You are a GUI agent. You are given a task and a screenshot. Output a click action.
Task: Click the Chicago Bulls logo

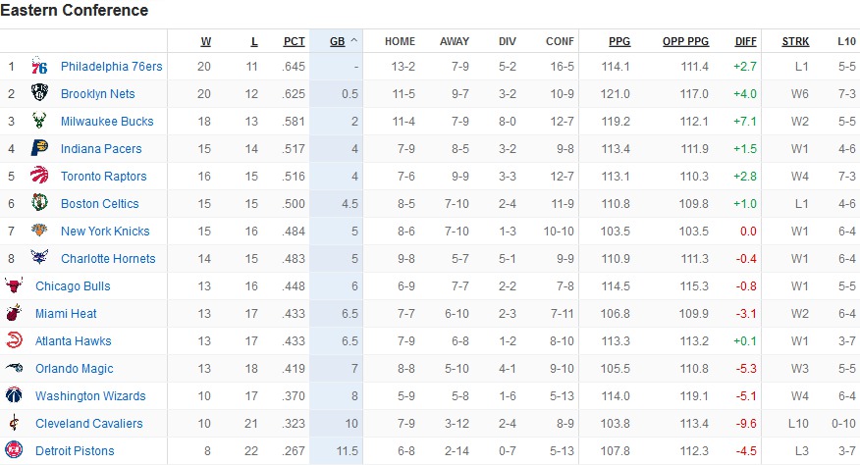[14, 285]
